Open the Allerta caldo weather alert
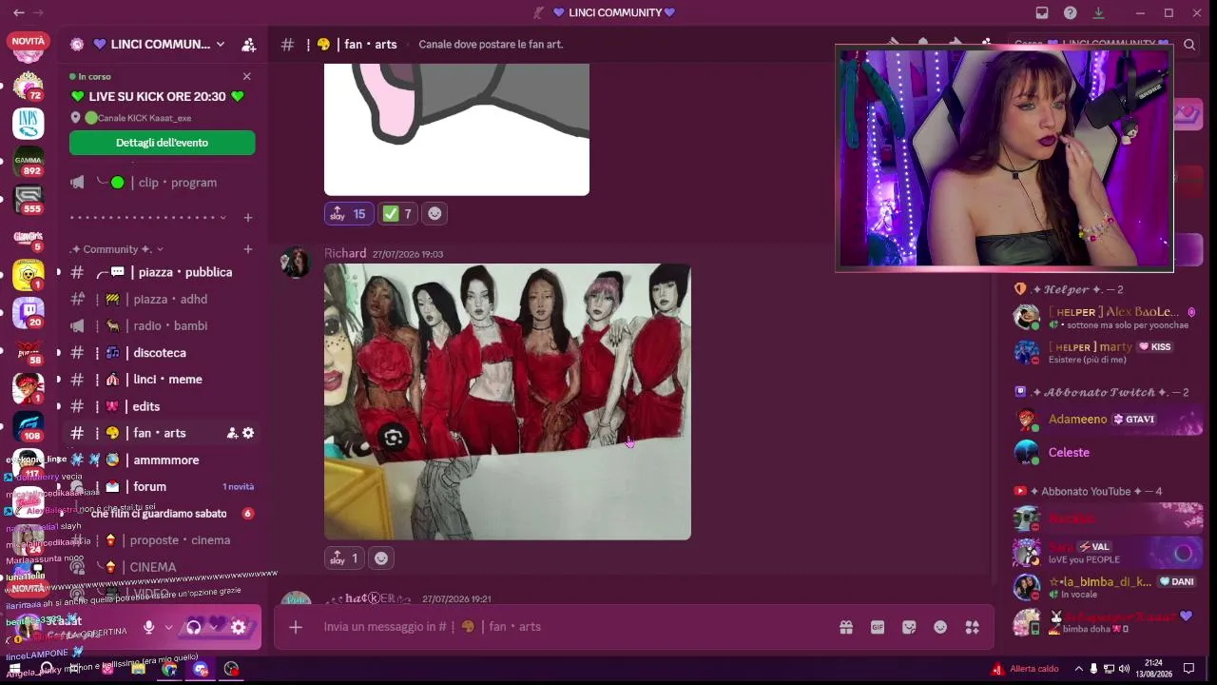1217x685 pixels. [x=1025, y=669]
